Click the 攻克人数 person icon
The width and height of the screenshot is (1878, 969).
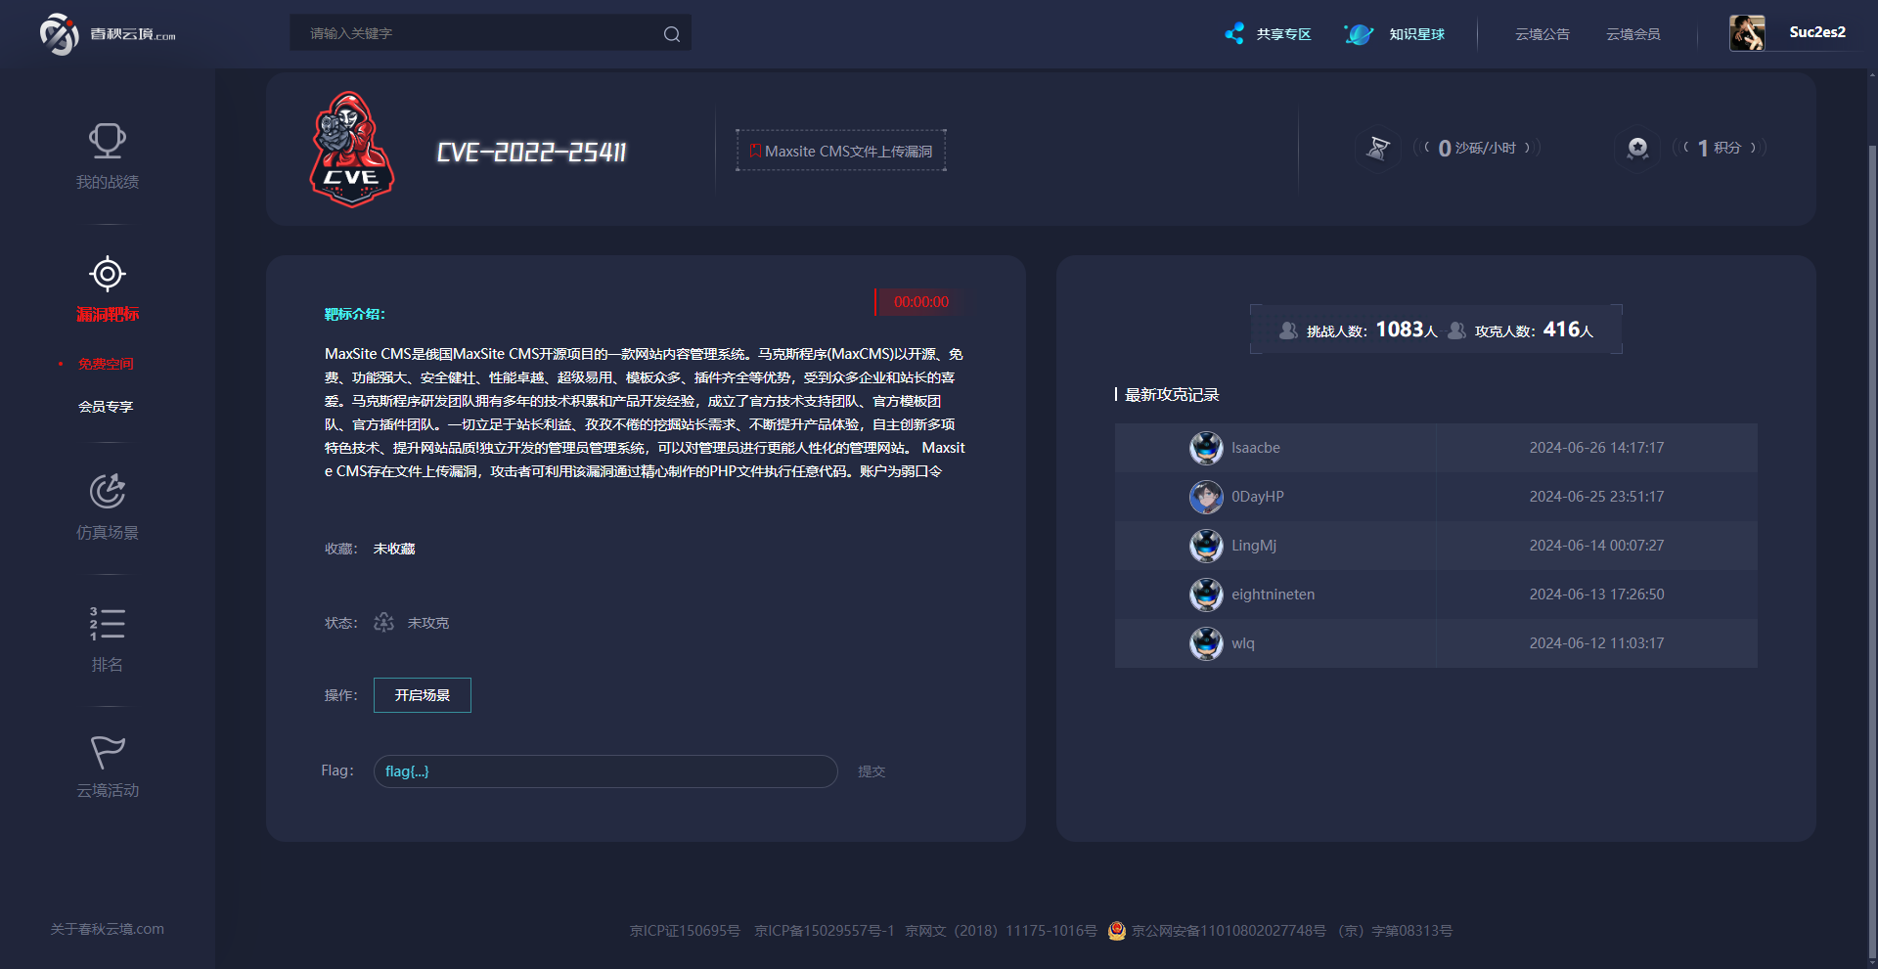click(x=1456, y=330)
